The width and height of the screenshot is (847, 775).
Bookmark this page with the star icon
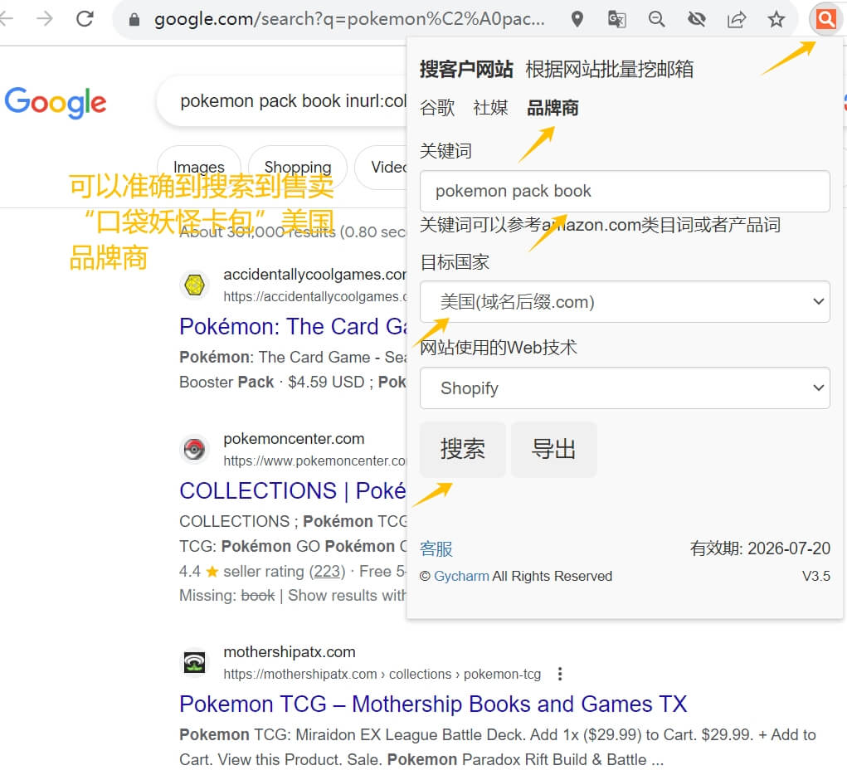point(776,19)
